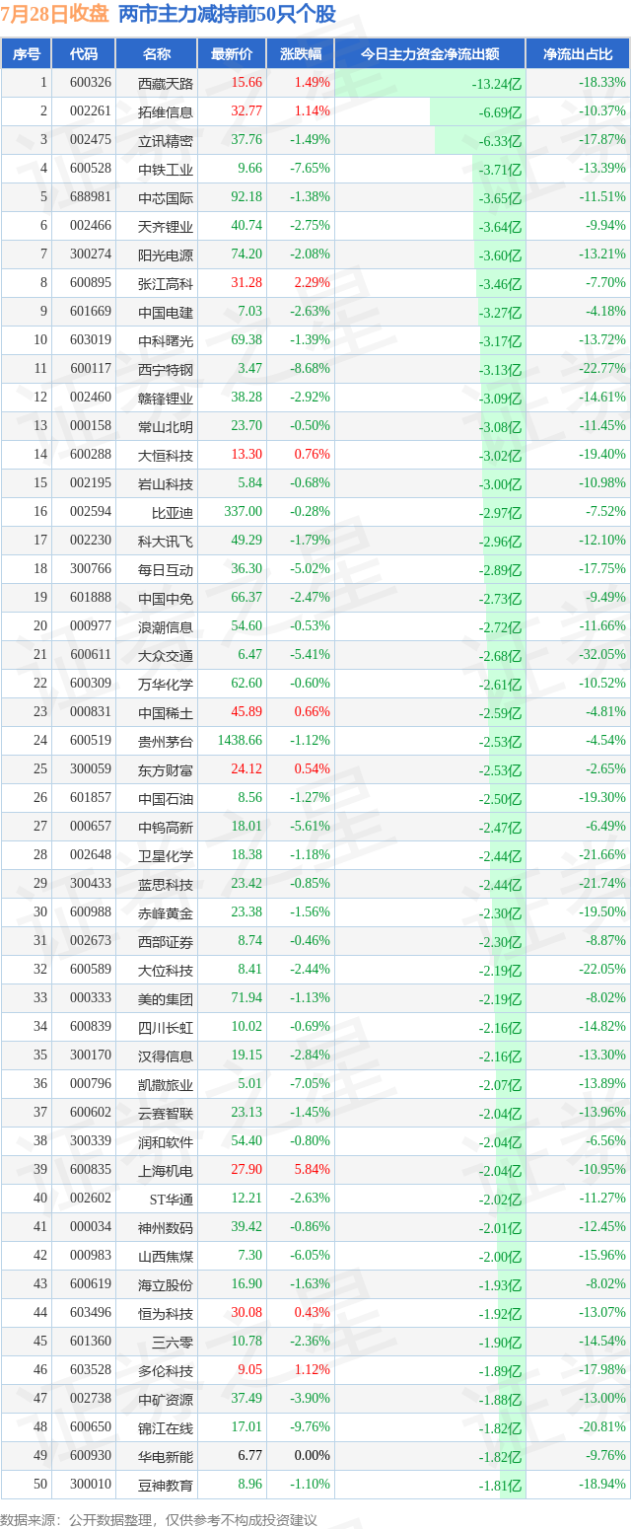Click the -32.05% ratio for 大众交通

coord(602,655)
